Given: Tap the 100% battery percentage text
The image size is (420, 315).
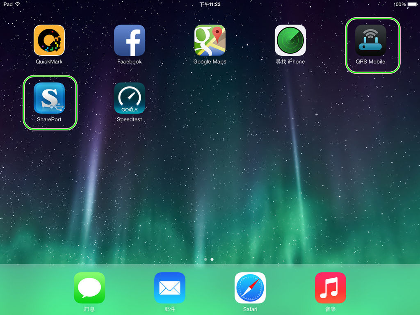Looking at the screenshot, I should click(399, 4).
